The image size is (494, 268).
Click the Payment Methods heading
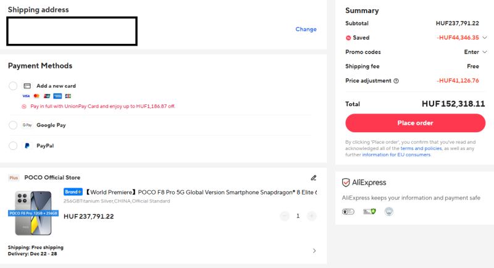[x=40, y=65]
